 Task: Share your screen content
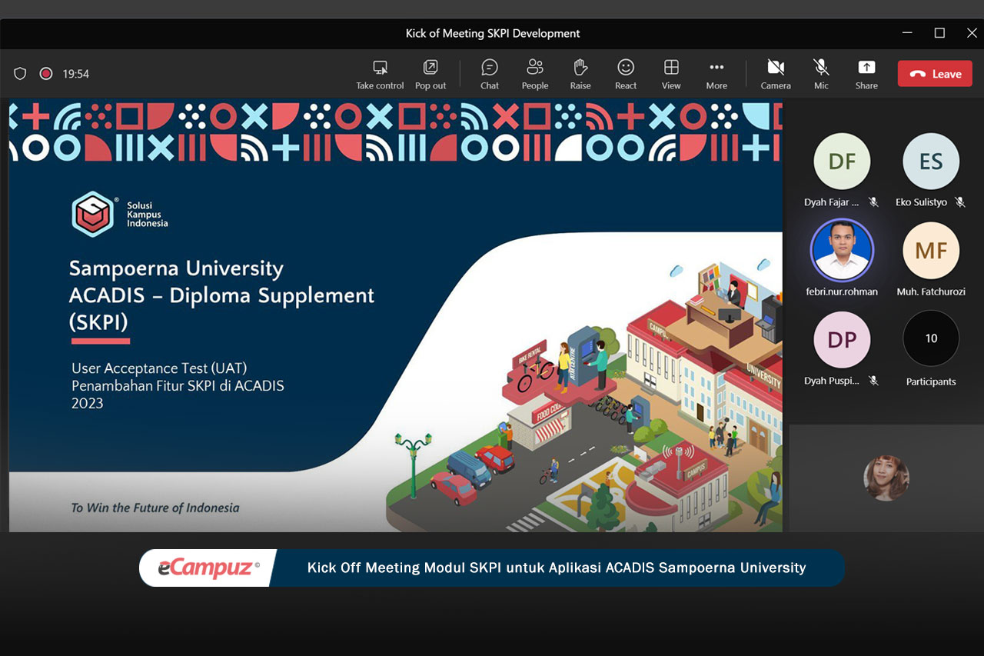866,75
